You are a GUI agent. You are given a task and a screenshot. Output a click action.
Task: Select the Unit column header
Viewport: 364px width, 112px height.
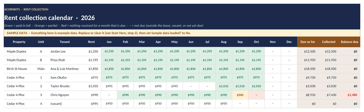(x=41, y=42)
